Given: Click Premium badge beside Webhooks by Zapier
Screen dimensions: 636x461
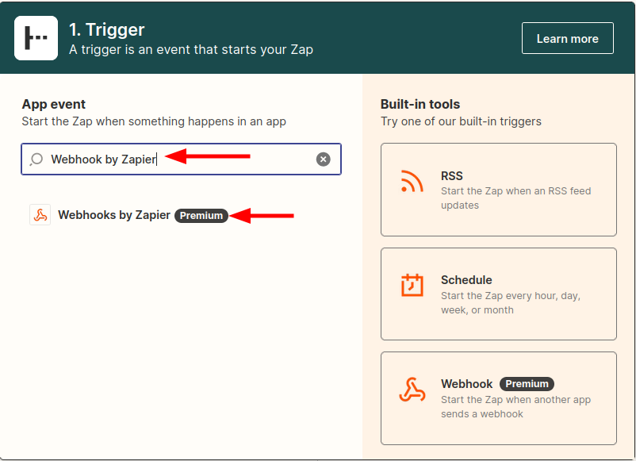Looking at the screenshot, I should pyautogui.click(x=201, y=216).
